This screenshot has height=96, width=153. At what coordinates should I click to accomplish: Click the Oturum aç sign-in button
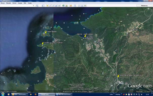coord(144,6)
